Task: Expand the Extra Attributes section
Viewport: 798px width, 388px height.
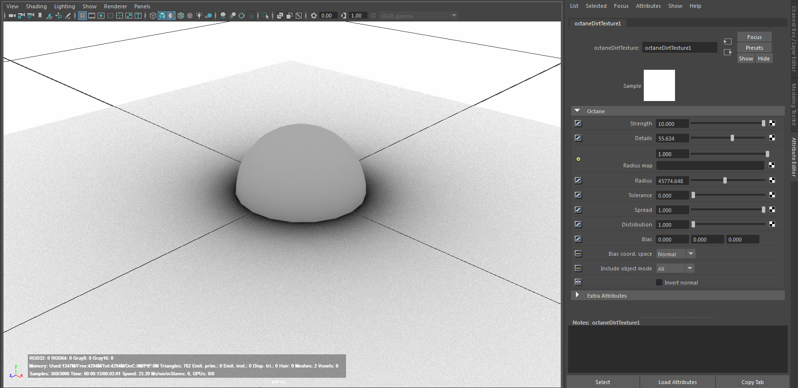Action: [577, 295]
